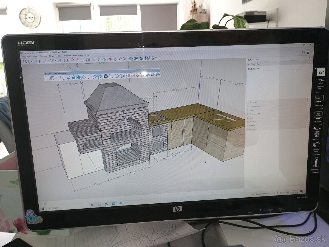
Task: Open Scan Essentials settings gear
Action: [x=52, y=78]
